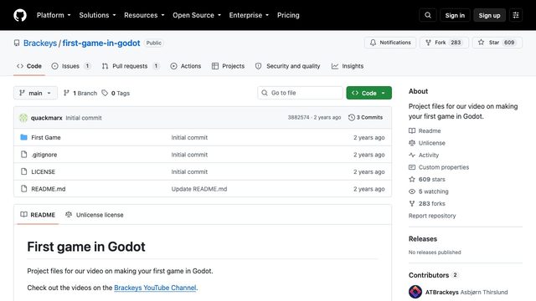Click Report repository link

[x=432, y=216]
